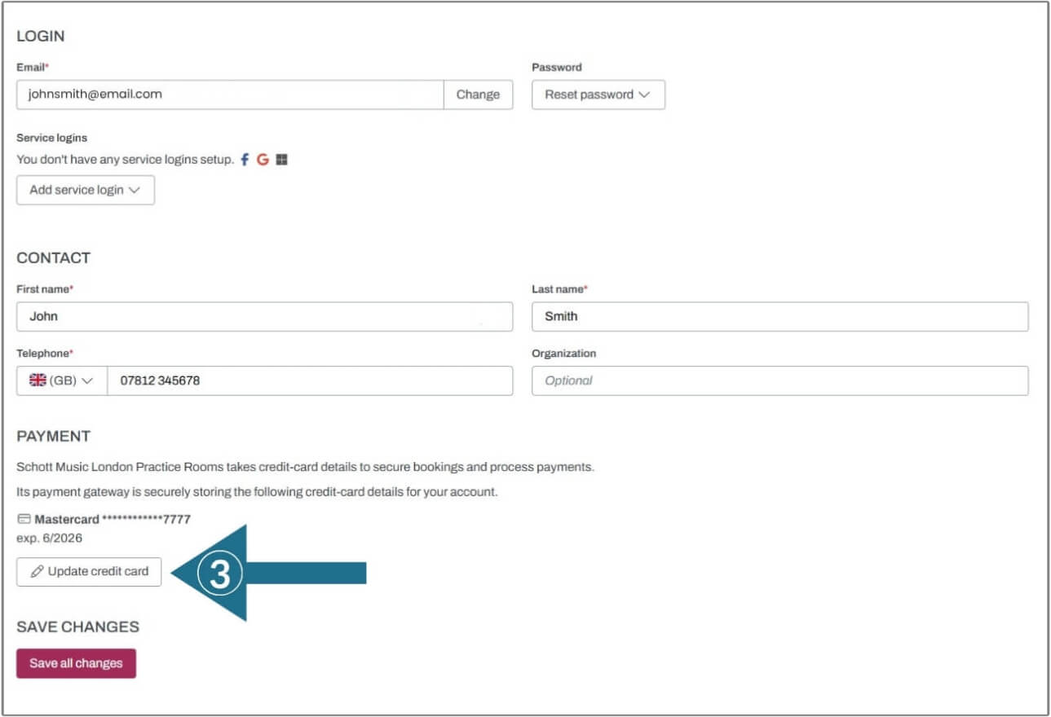The height and width of the screenshot is (717, 1051).
Task: Click the Telephone label
Action: click(x=45, y=354)
